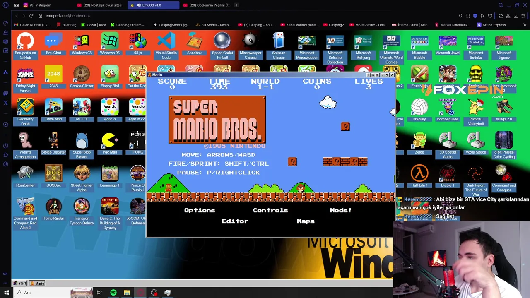Screen dimensions: 530x298
Task: Open Biolab Disaster icon
Action: click(53, 143)
